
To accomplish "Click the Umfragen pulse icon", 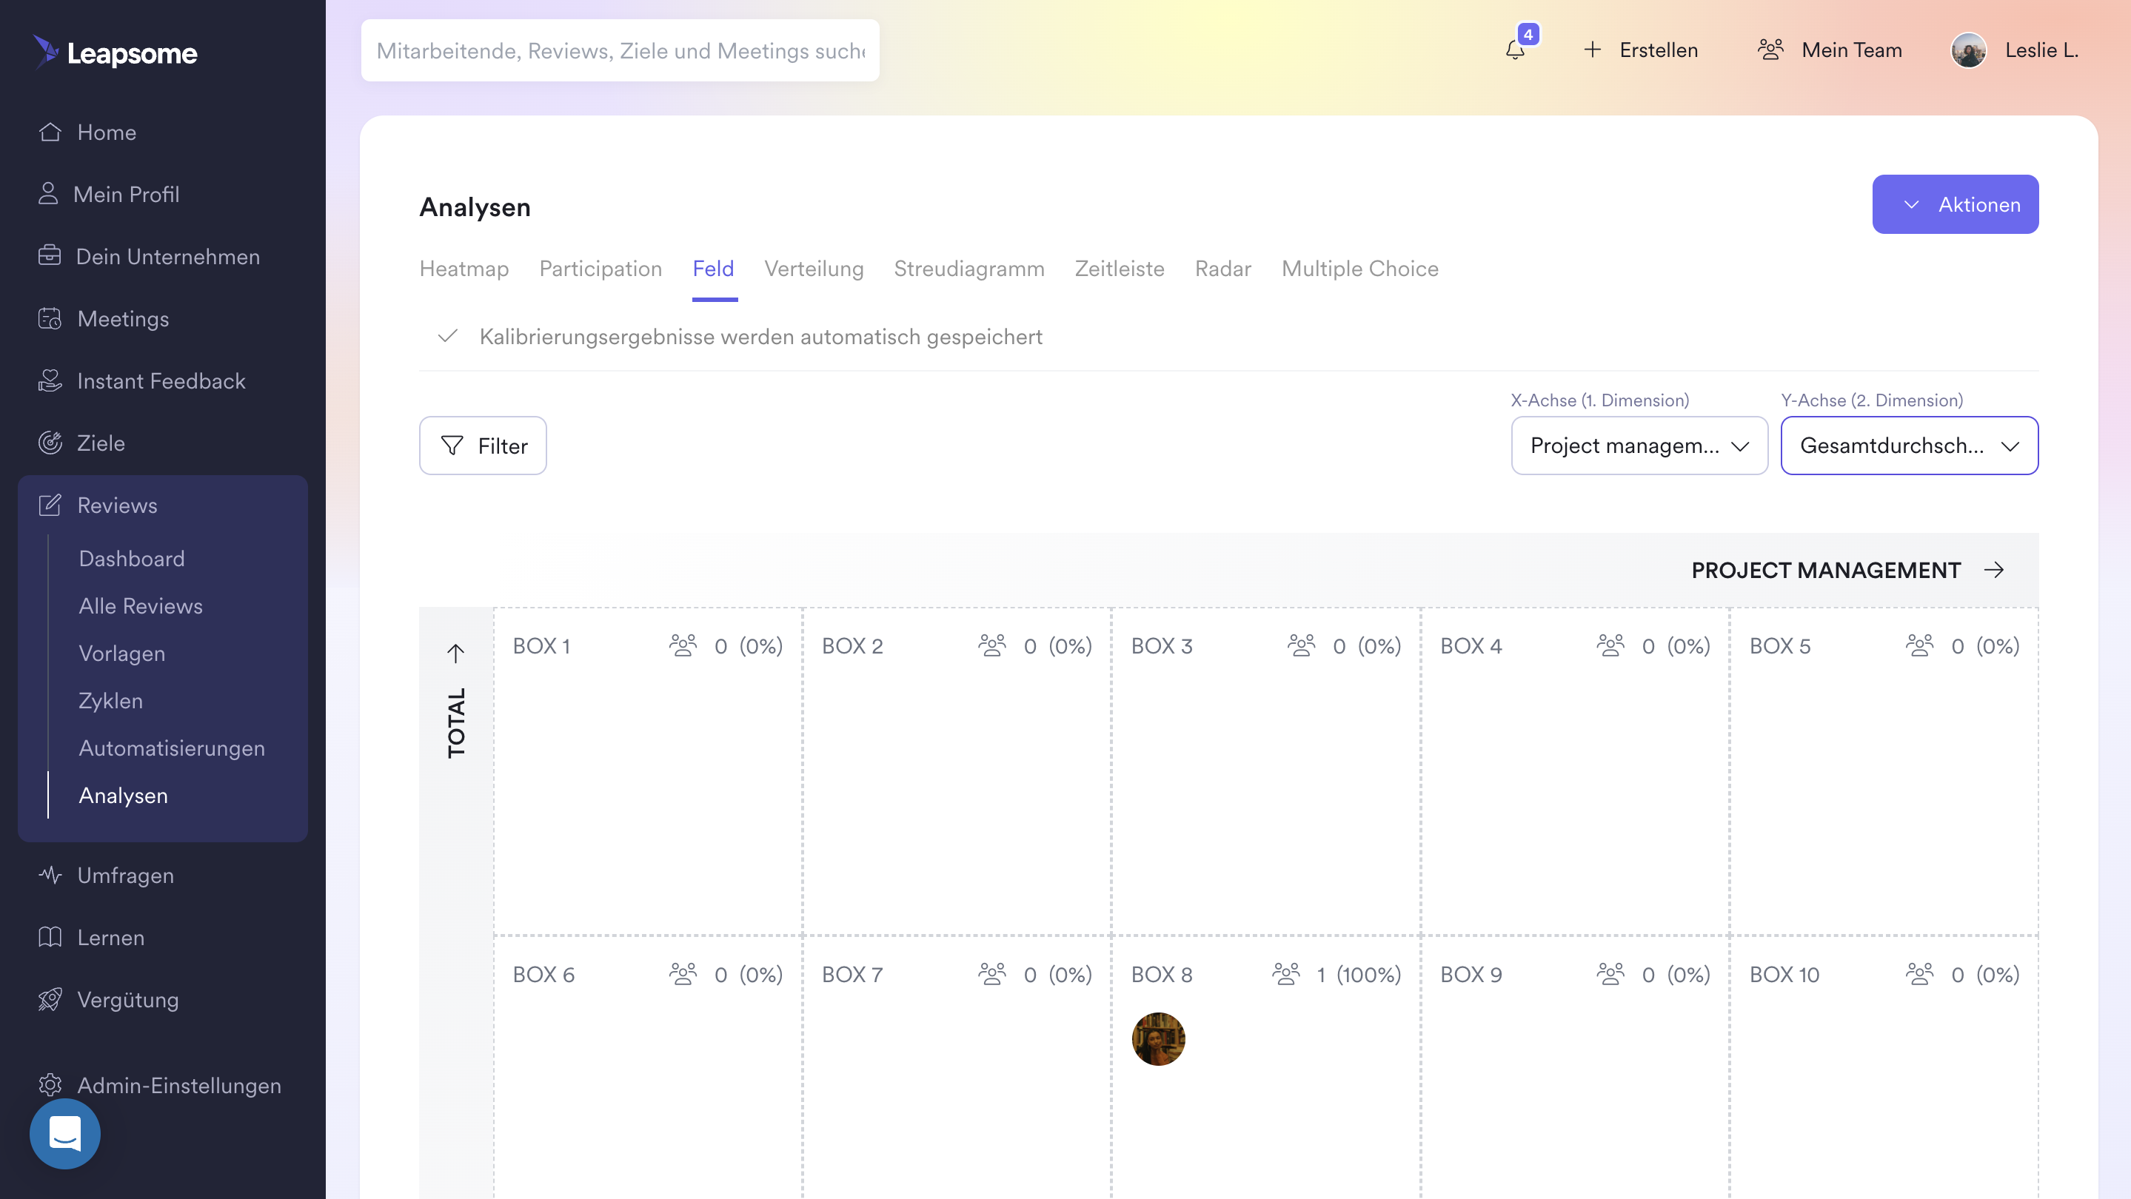I will coord(50,875).
